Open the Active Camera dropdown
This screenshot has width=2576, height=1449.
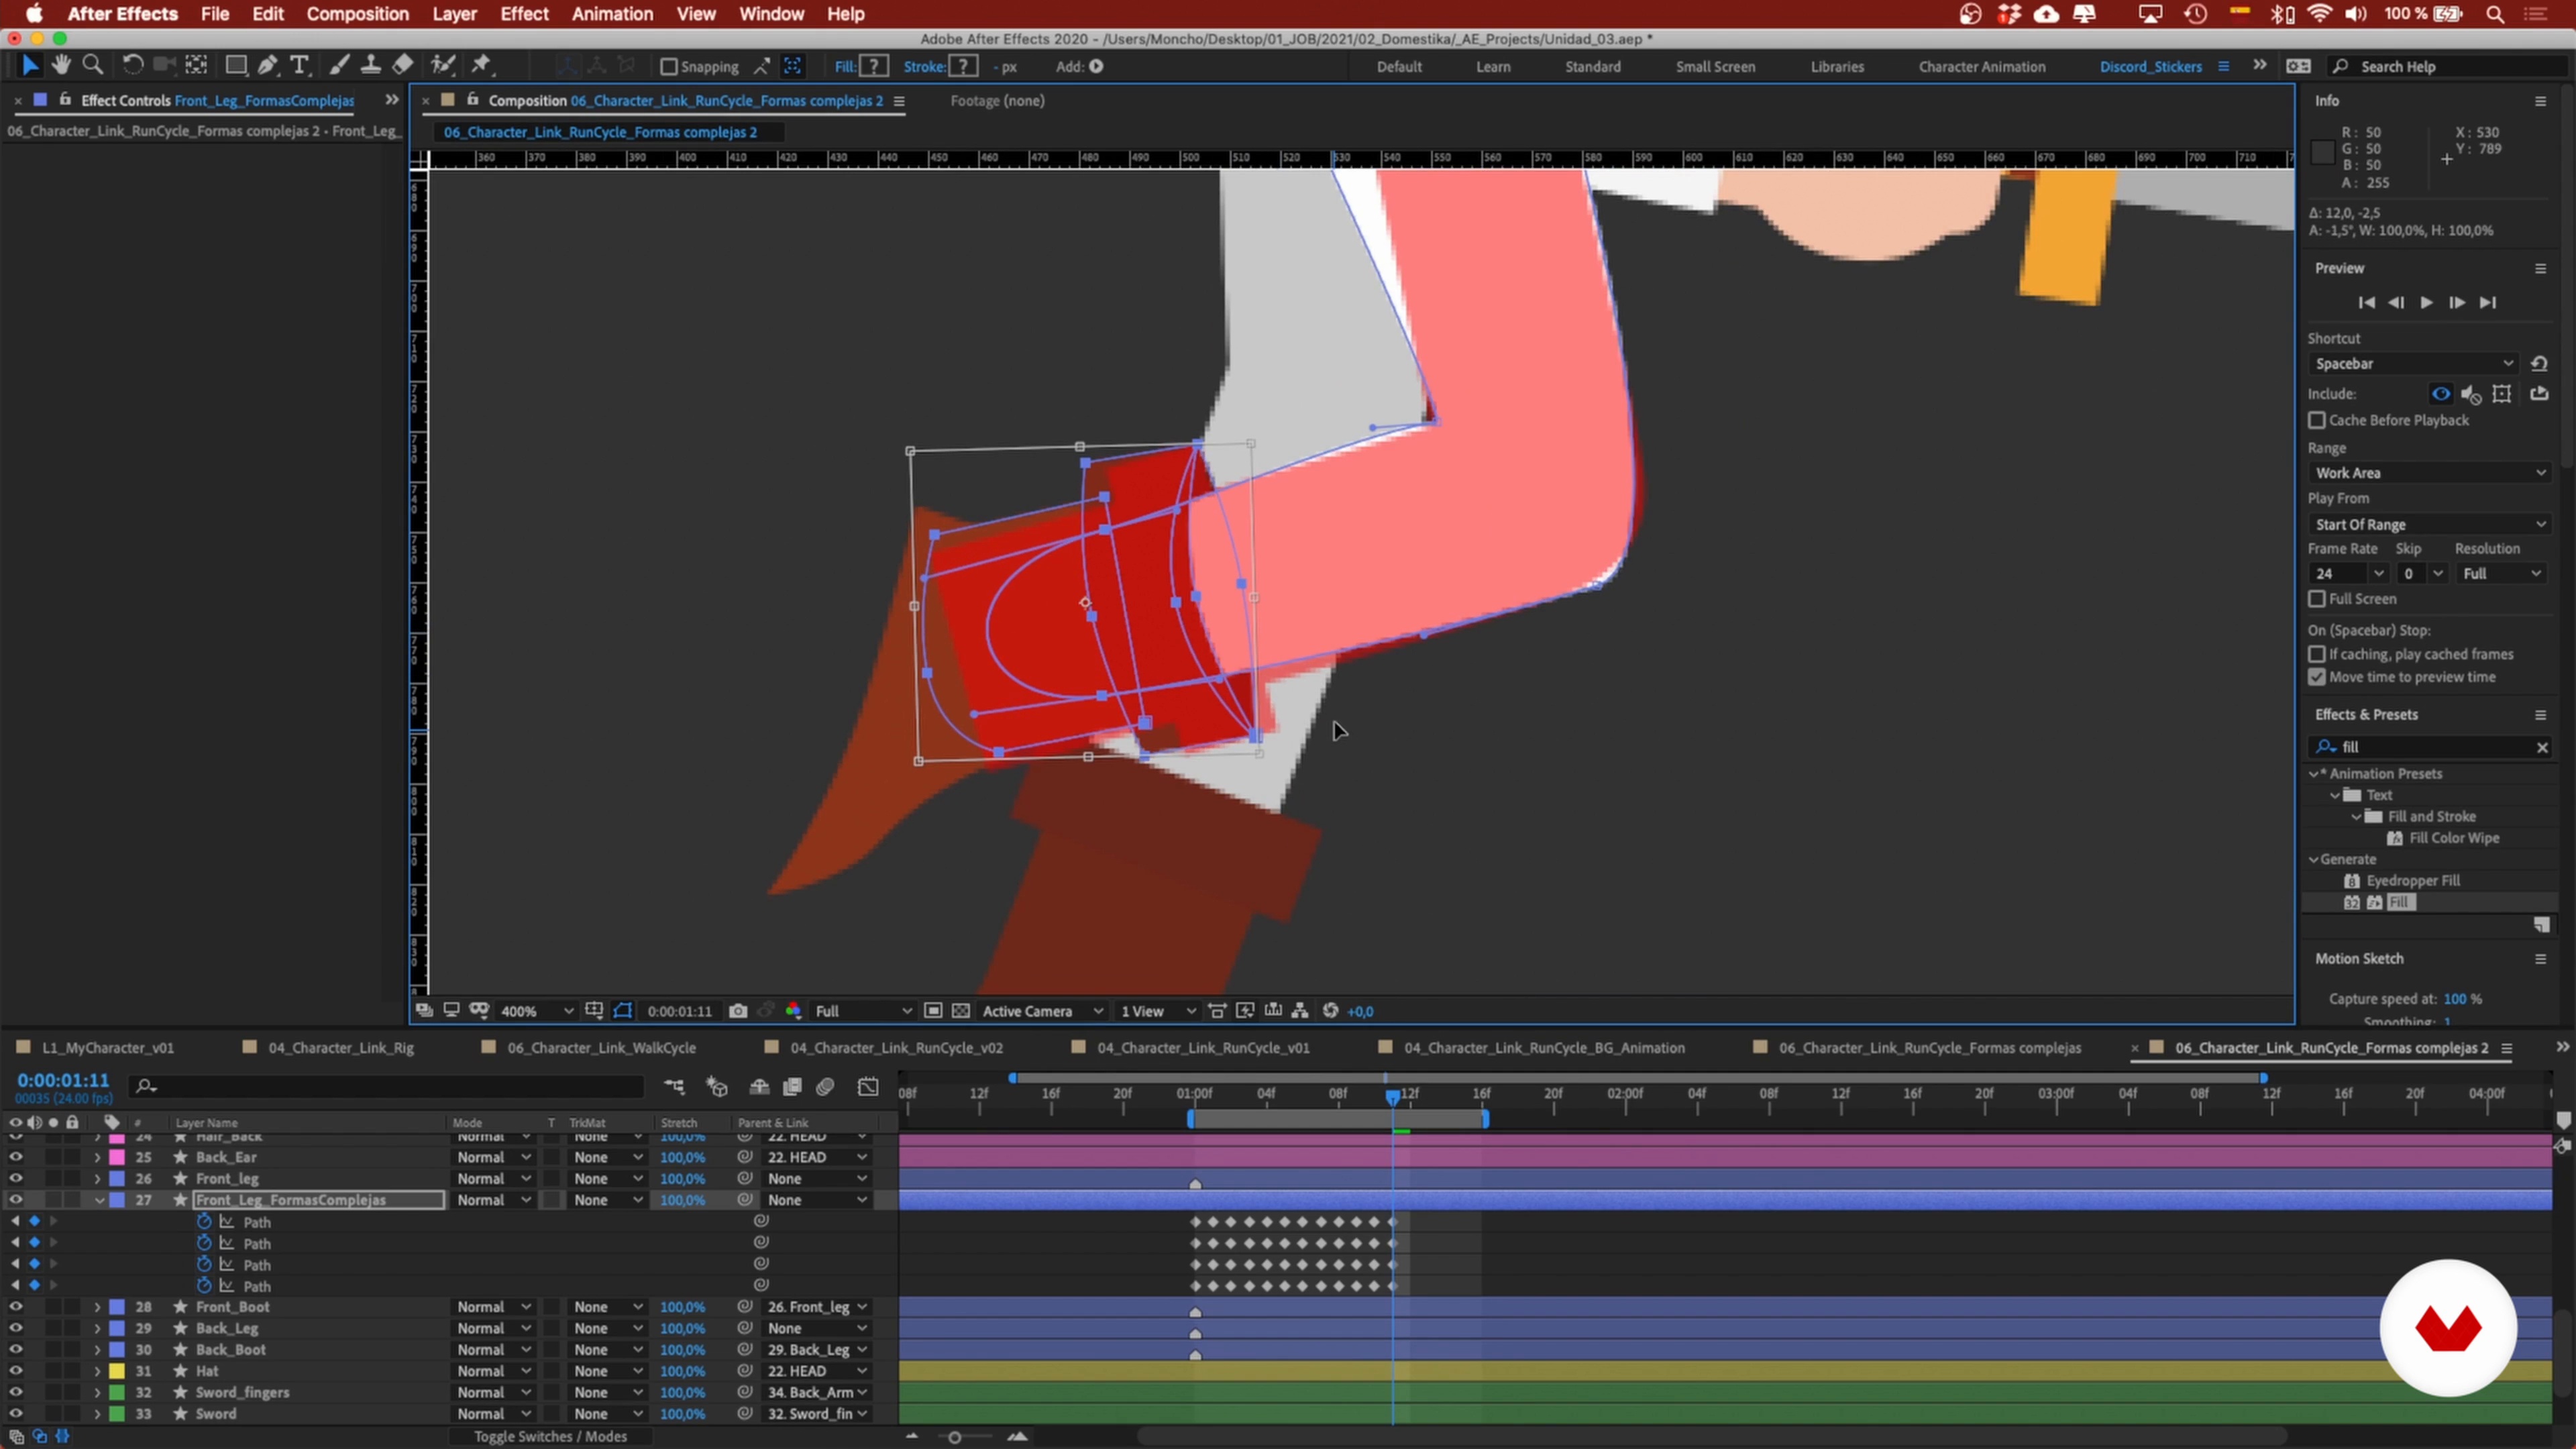[x=1042, y=1011]
